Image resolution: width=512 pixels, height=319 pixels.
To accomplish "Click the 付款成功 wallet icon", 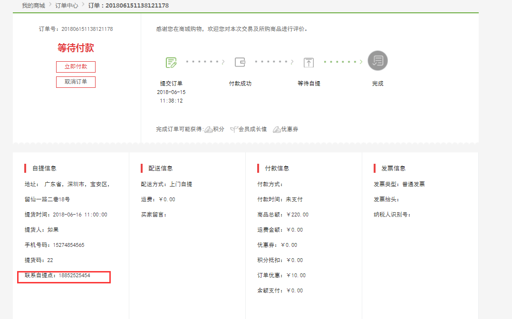I will pos(240,62).
